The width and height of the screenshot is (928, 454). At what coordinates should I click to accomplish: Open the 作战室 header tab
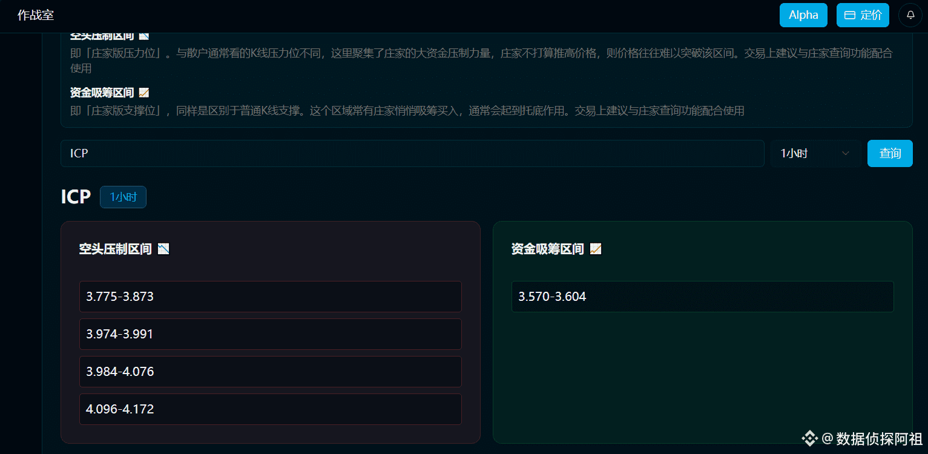click(36, 15)
